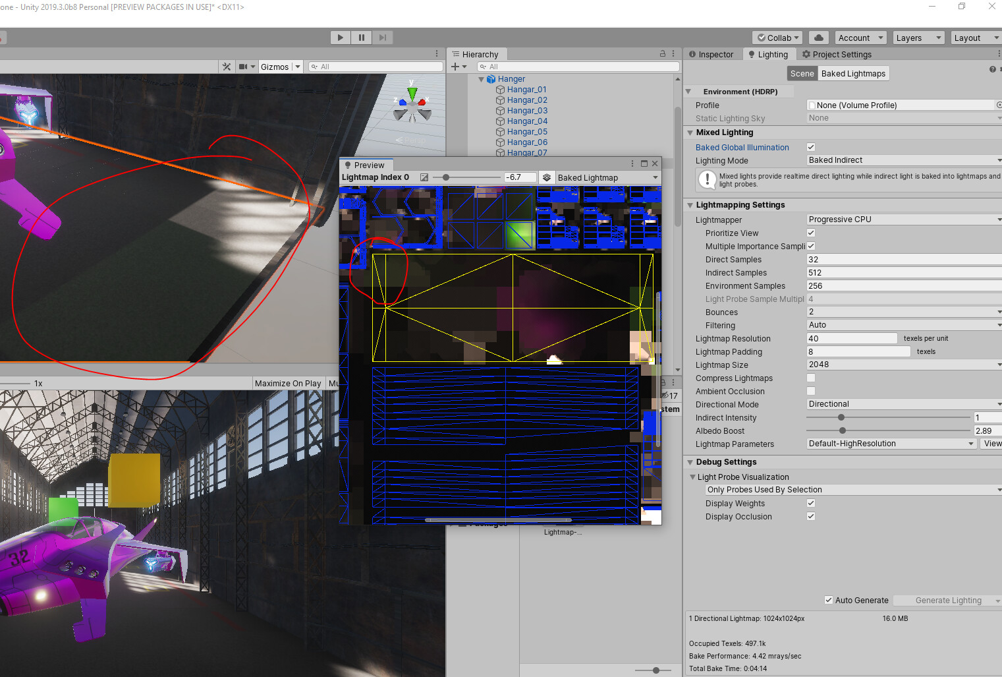The image size is (1002, 677).
Task: Enable Compress Lightmaps
Action: pyautogui.click(x=810, y=378)
